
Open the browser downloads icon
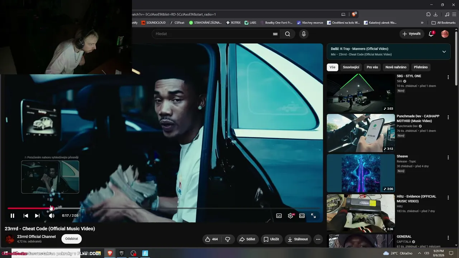[435, 14]
